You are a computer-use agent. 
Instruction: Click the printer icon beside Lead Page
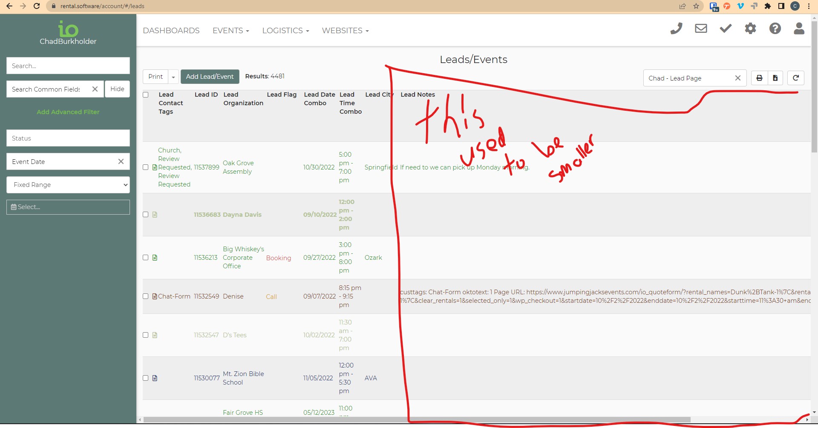tap(759, 78)
